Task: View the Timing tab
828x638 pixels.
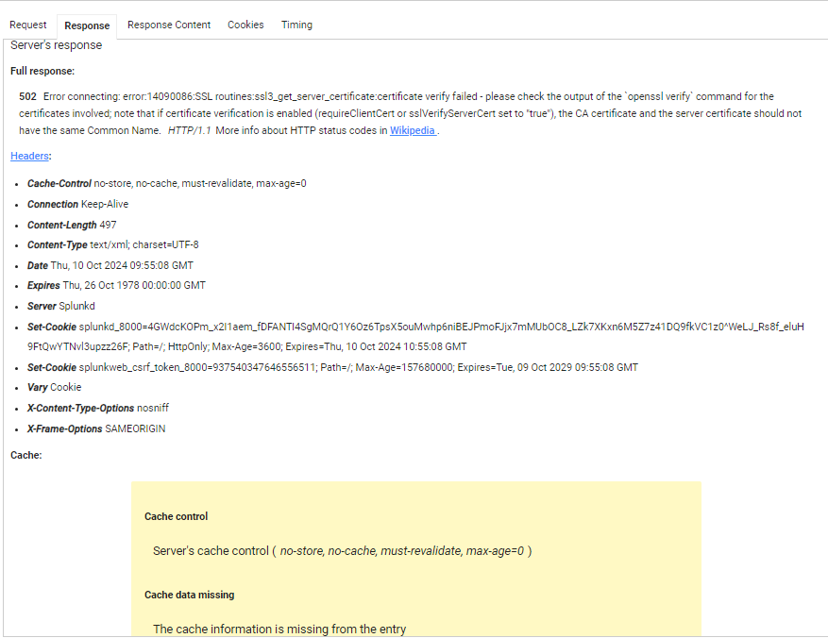Action: [296, 25]
